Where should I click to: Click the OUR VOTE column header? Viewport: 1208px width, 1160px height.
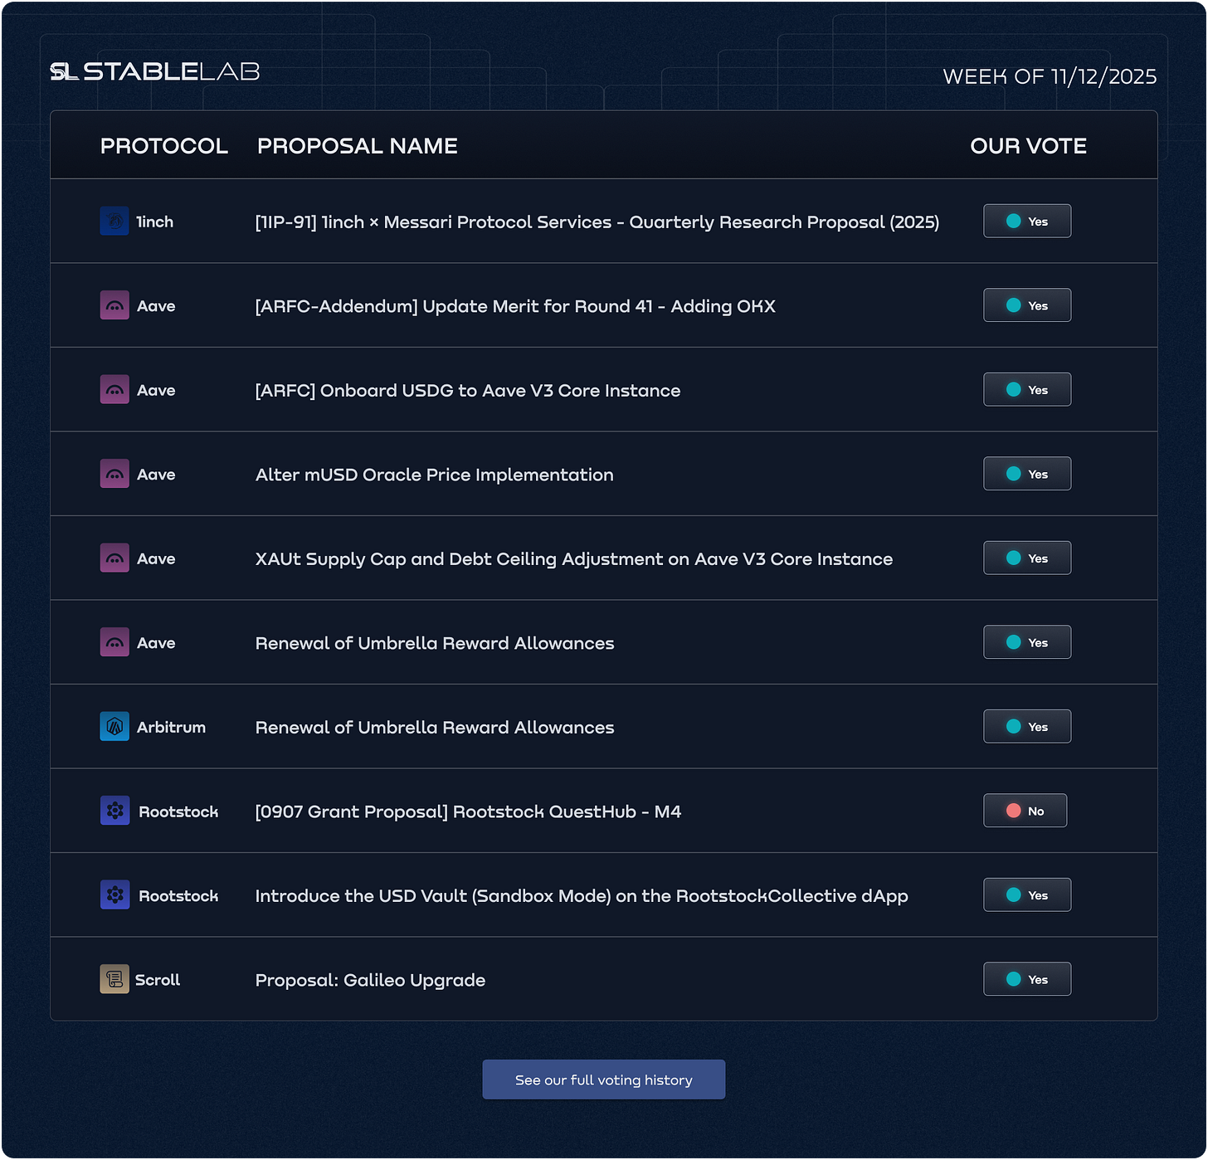point(1029,146)
